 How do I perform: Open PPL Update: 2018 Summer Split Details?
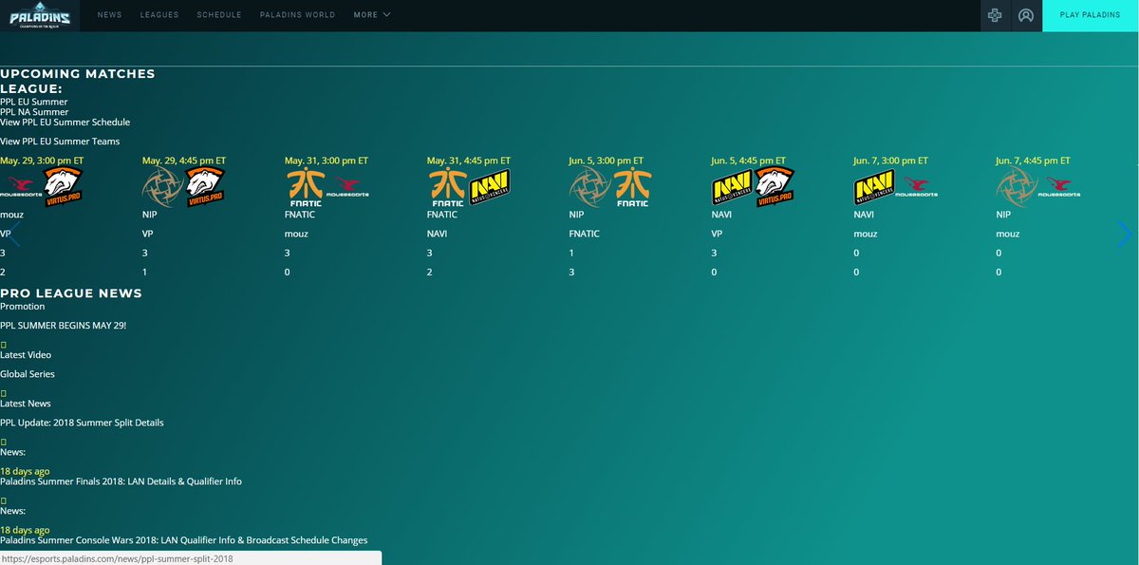click(x=82, y=423)
